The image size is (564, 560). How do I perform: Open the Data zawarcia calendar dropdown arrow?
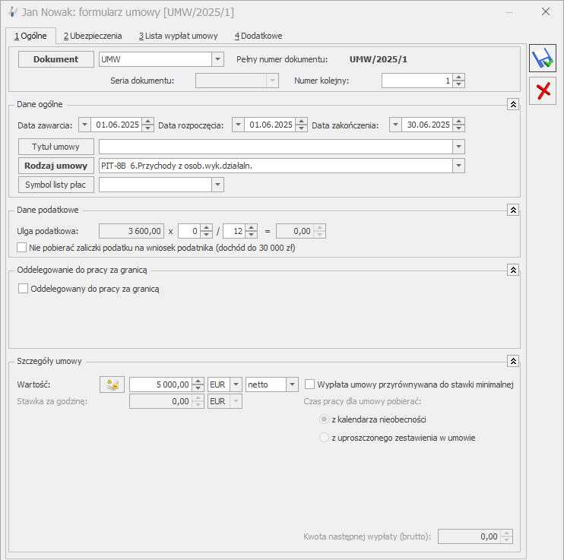(84, 125)
